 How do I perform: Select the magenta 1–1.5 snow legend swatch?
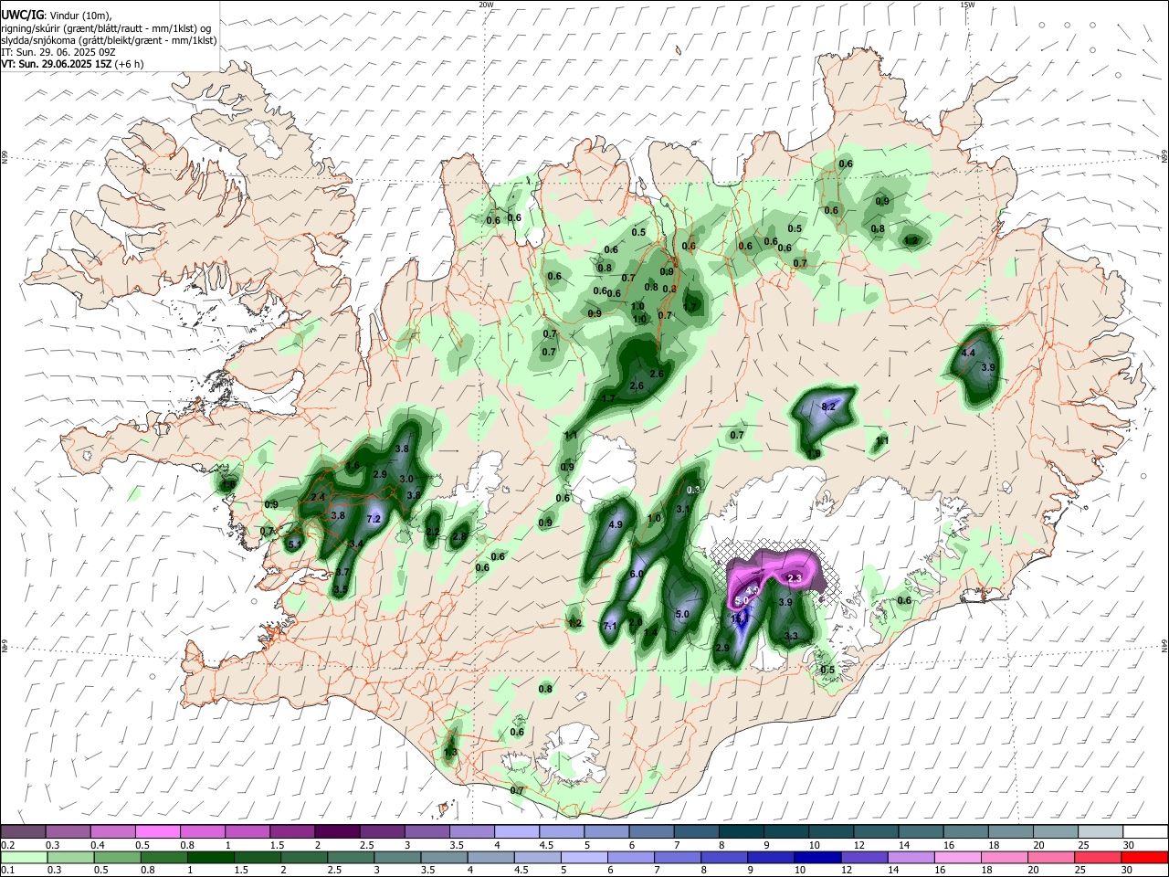point(247,832)
